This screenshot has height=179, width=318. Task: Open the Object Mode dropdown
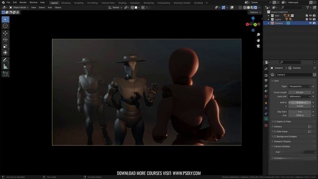[19, 7]
